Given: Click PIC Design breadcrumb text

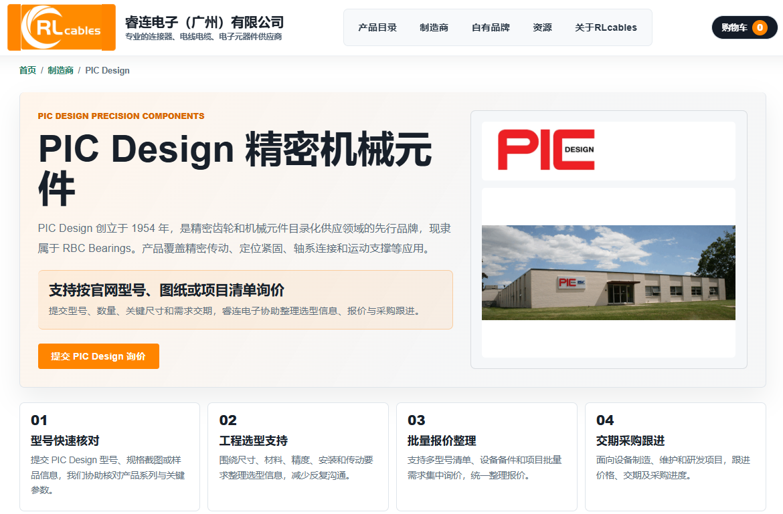Looking at the screenshot, I should [107, 70].
